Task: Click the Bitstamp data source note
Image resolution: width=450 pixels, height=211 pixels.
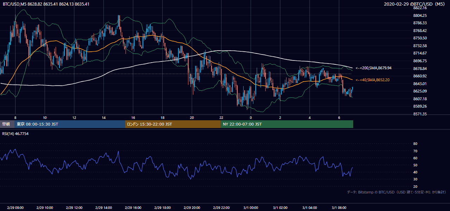Action: tap(396, 192)
